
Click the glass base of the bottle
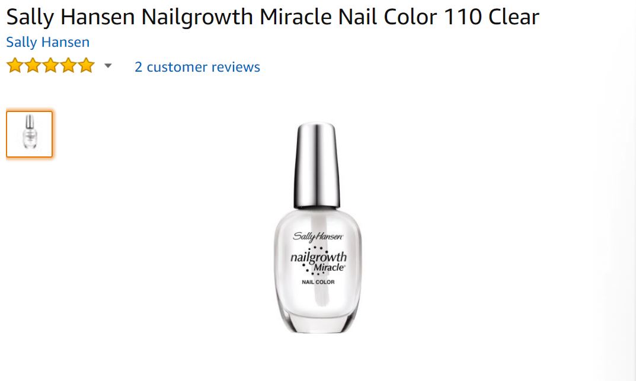tap(318, 322)
